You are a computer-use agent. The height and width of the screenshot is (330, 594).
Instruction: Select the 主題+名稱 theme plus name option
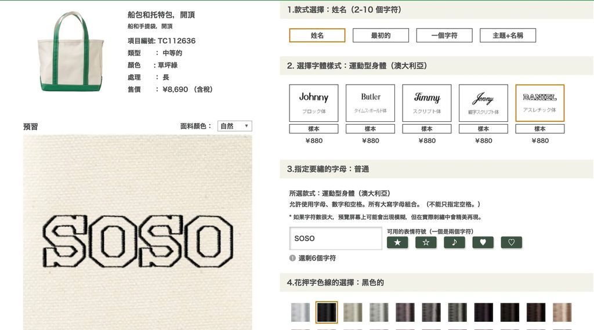pos(508,35)
